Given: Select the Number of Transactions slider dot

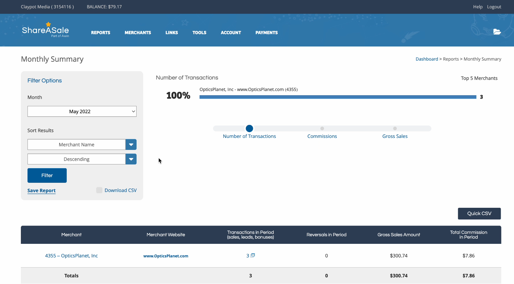Looking at the screenshot, I should [x=249, y=128].
